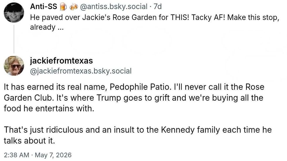Open the @antiss.bsky.social handle link
Viewport: 287px width, 161px height.
[114, 6]
